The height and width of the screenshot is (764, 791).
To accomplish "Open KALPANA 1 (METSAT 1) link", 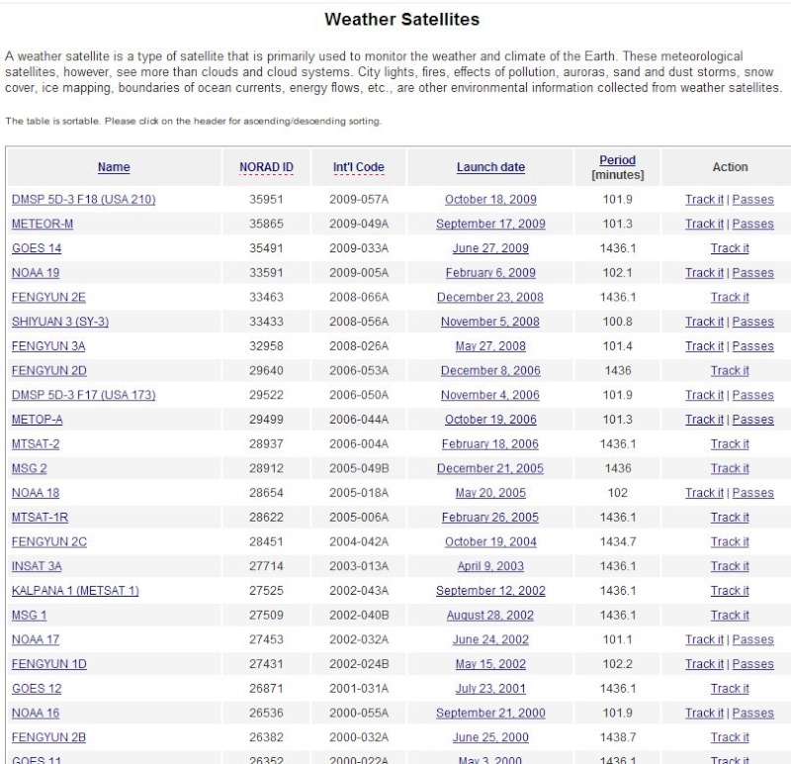I will 75,591.
